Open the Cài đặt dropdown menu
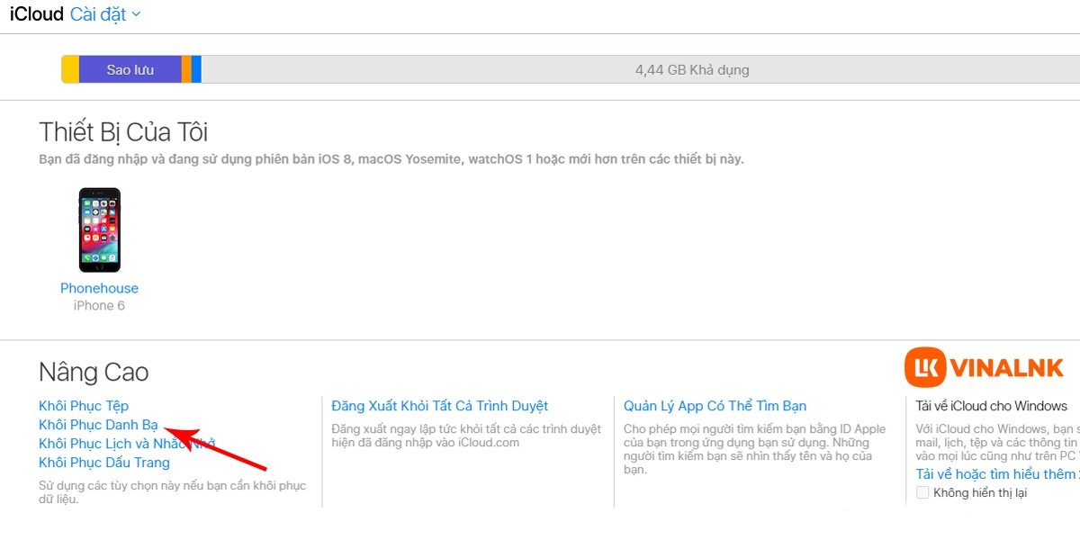The image size is (1080, 540). tap(105, 14)
